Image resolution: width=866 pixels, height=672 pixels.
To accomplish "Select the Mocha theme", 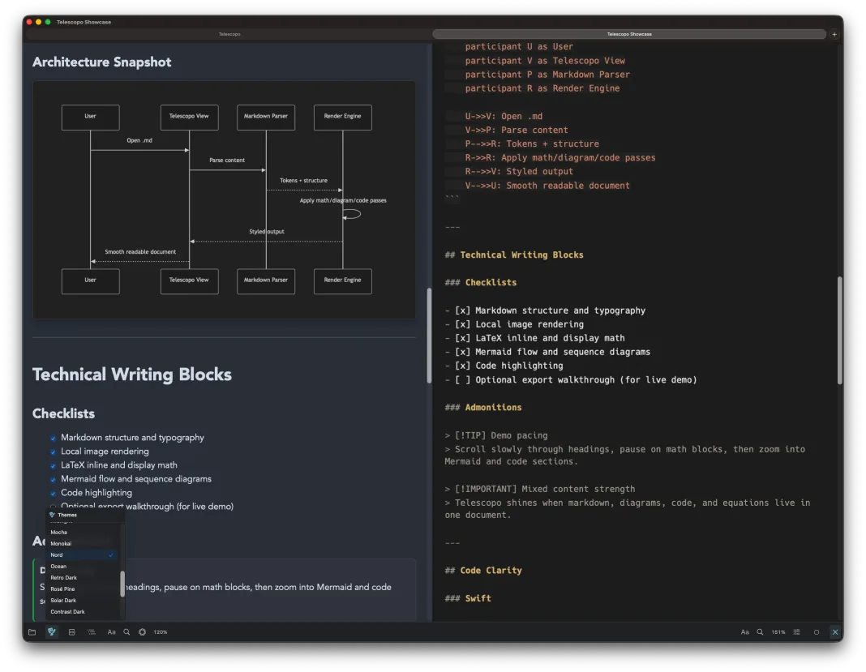I will tap(83, 533).
